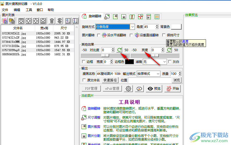The height and width of the screenshot is (145, 231).
Task: Open the watermark wave tab icon
Action: click(x=157, y=16)
